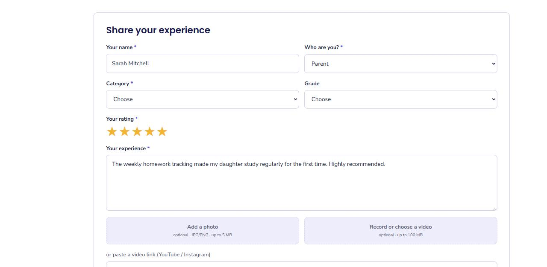Click the Your name label

pos(121,47)
